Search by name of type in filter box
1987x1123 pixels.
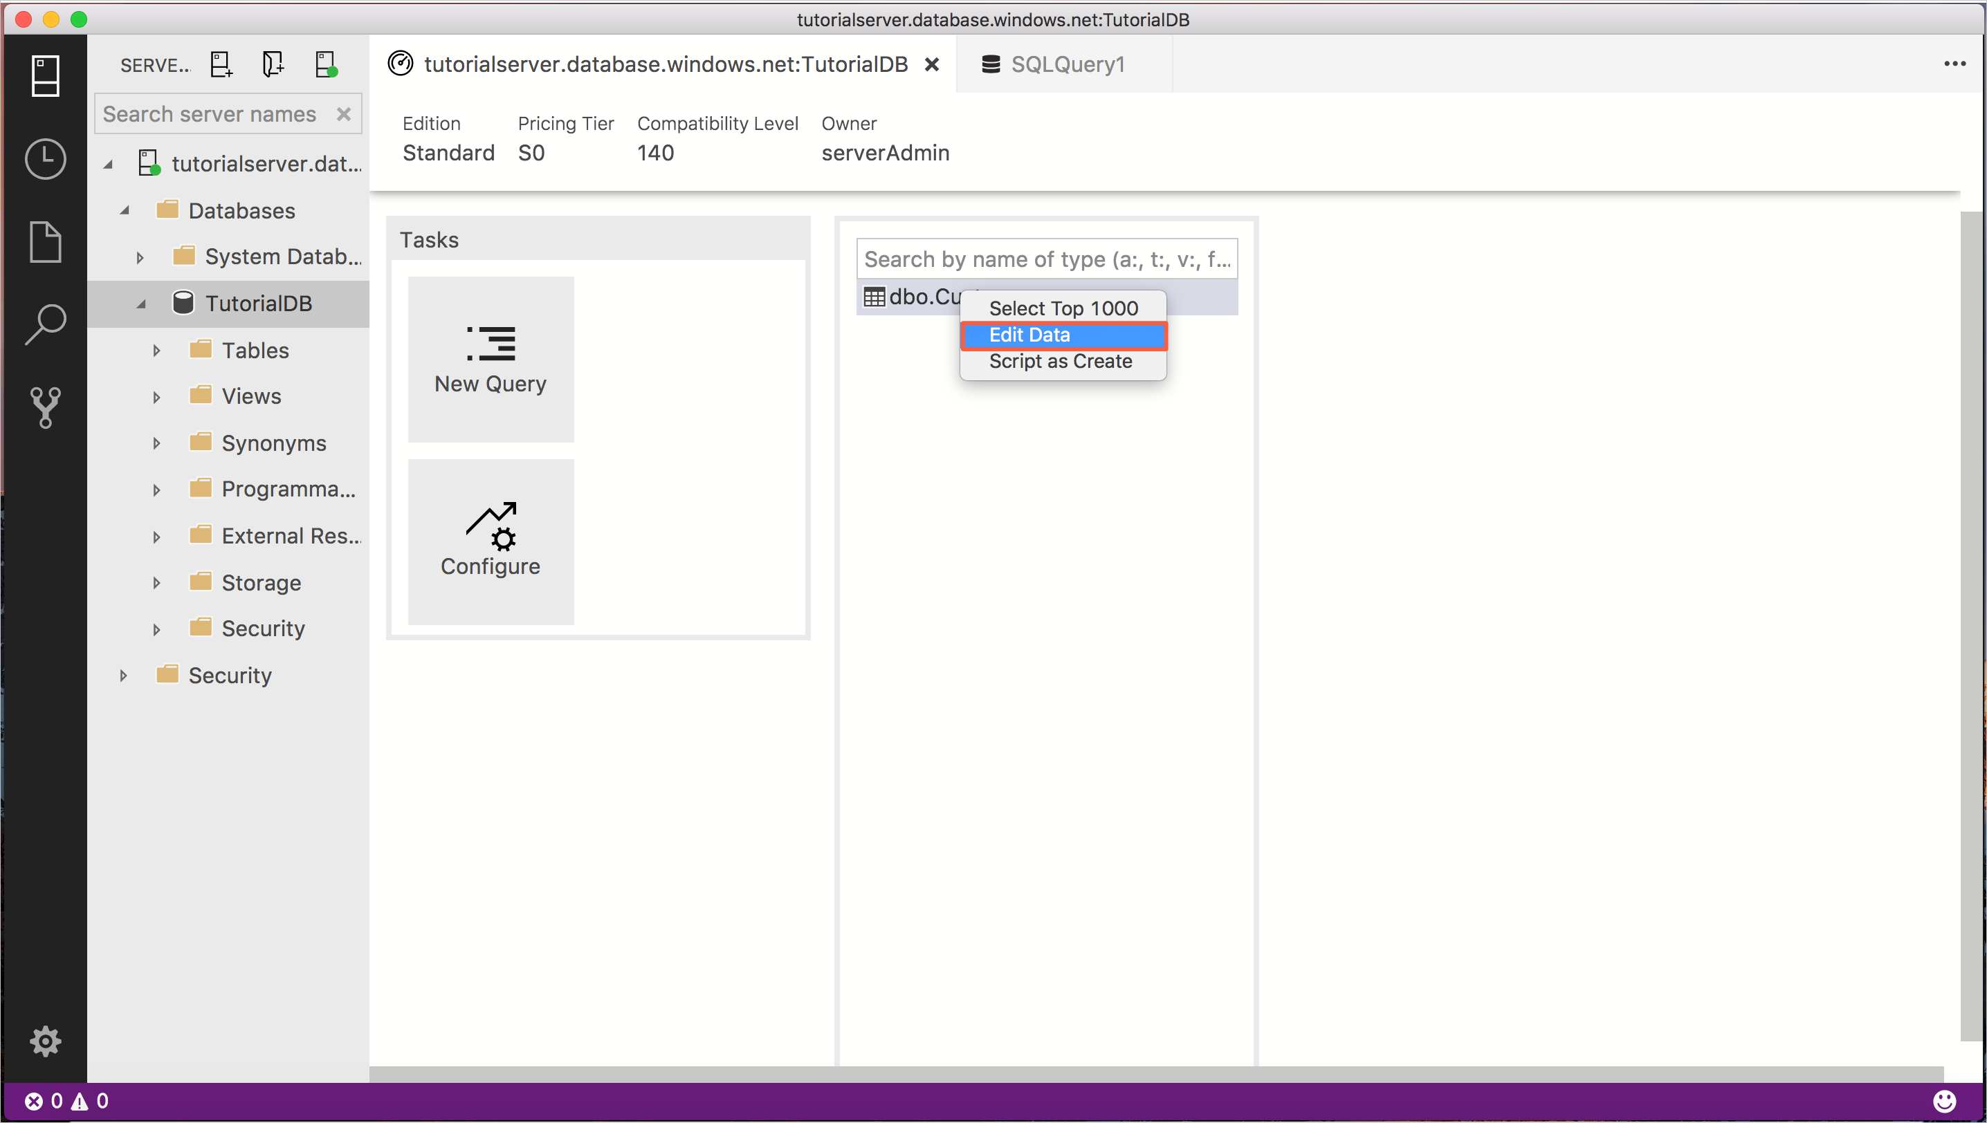[x=1047, y=259]
